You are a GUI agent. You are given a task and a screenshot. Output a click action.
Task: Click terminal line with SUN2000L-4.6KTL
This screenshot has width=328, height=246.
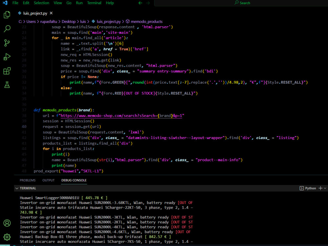105,232
